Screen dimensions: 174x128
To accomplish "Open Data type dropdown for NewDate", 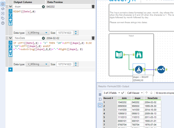I will tap(38, 64).
